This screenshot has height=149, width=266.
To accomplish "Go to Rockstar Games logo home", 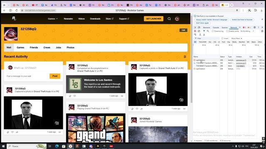I will 14,18.
